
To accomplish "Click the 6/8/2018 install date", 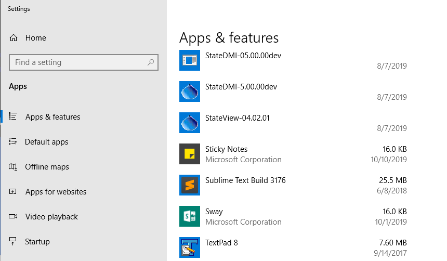I will (x=392, y=190).
